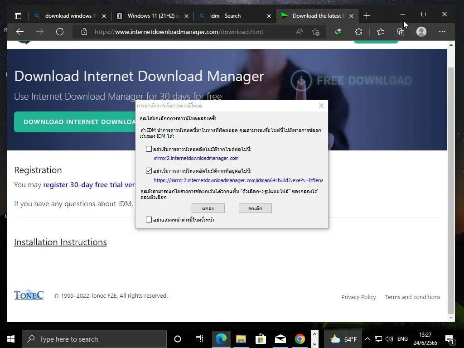This screenshot has height=348, width=464.
Task: Open Task View on taskbar
Action: point(199,339)
